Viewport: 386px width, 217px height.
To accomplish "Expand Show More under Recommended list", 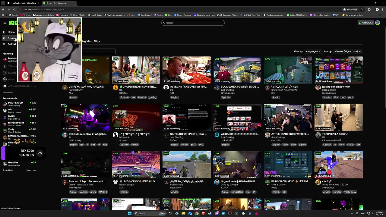I will coord(8,170).
